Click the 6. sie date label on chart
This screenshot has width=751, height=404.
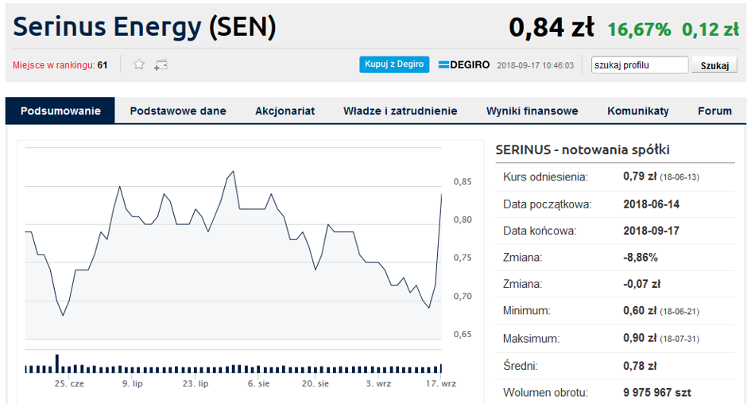pyautogui.click(x=258, y=383)
